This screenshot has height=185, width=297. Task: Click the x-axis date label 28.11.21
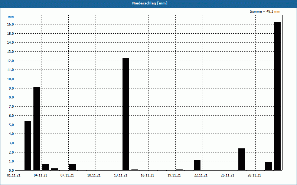[x=254, y=175]
